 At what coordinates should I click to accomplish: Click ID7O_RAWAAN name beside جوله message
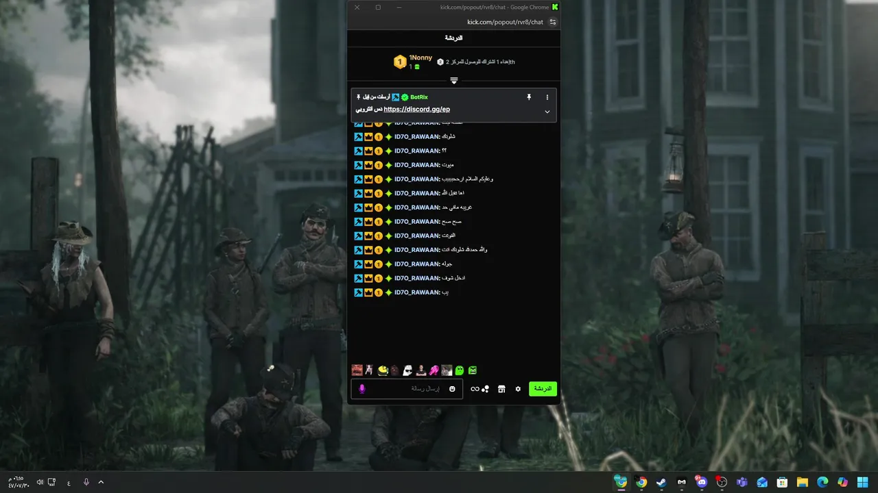pos(417,264)
